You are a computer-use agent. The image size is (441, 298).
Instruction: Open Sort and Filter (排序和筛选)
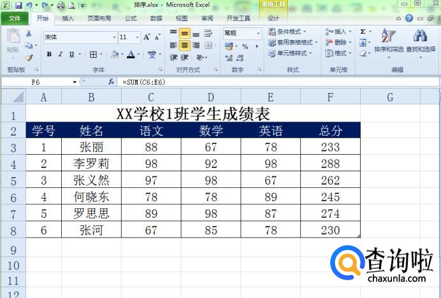pyautogui.click(x=389, y=42)
